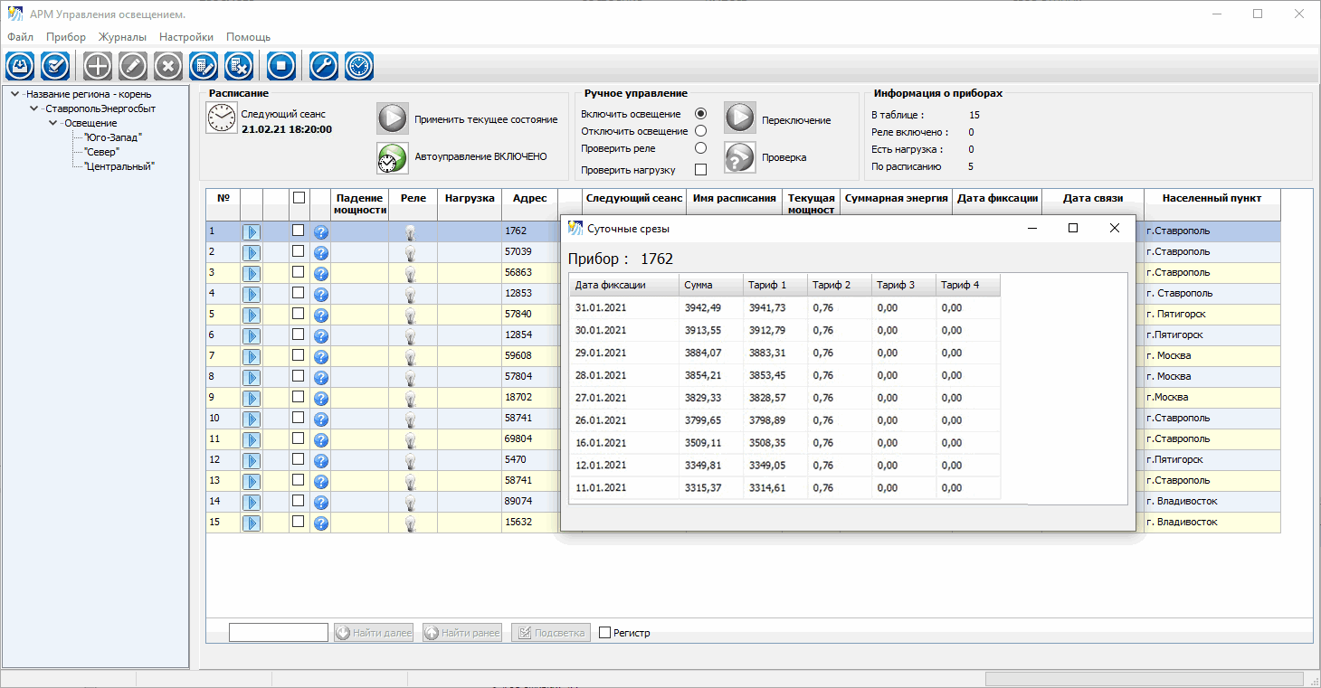
Task: Collapse the Освещение tree node
Action: pos(52,123)
